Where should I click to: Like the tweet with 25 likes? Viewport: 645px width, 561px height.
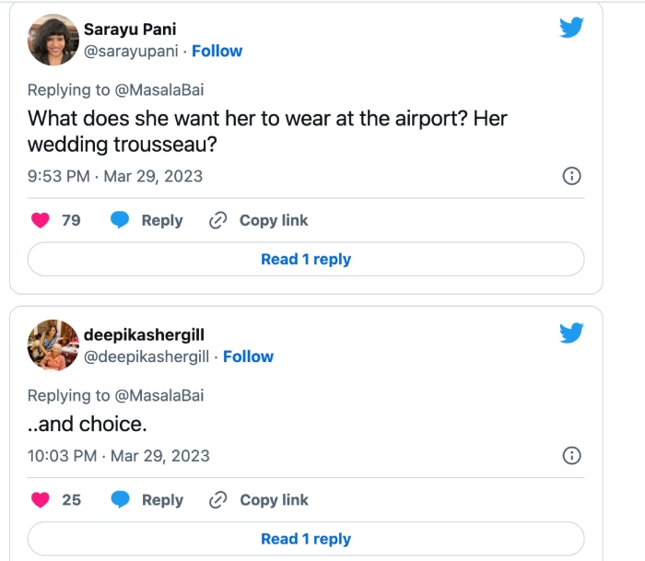41,499
